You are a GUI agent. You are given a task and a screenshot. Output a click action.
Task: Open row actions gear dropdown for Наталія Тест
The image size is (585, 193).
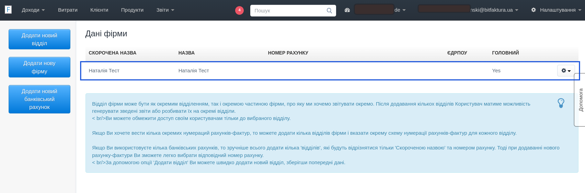pos(566,71)
